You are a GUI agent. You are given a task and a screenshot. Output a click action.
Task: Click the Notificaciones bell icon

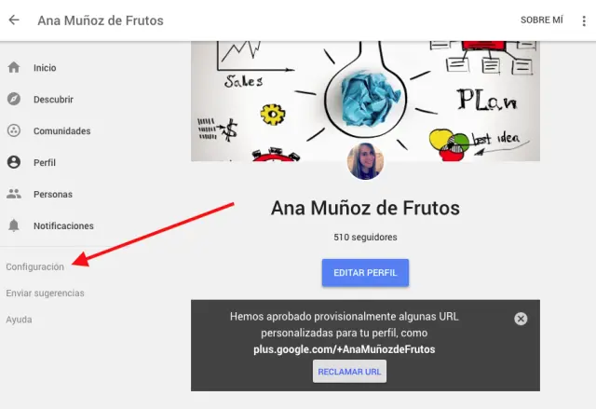tap(14, 225)
